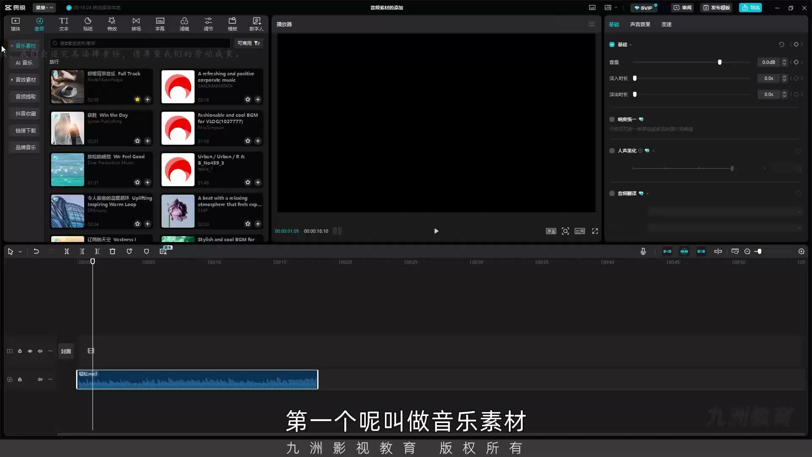Click the timeline zoom out minus icon

[747, 251]
